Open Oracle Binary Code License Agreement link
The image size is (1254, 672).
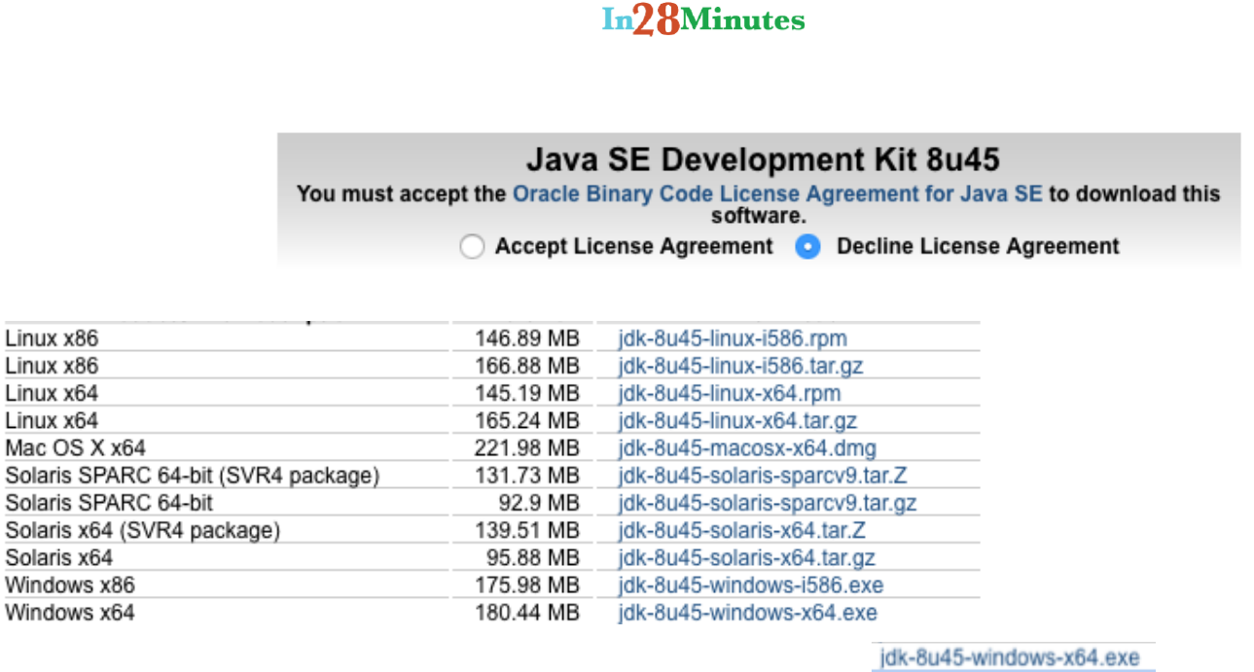click(x=776, y=194)
